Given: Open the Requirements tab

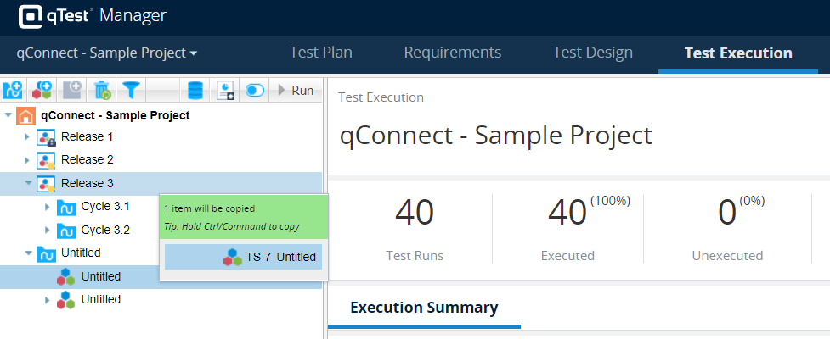Looking at the screenshot, I should point(452,53).
